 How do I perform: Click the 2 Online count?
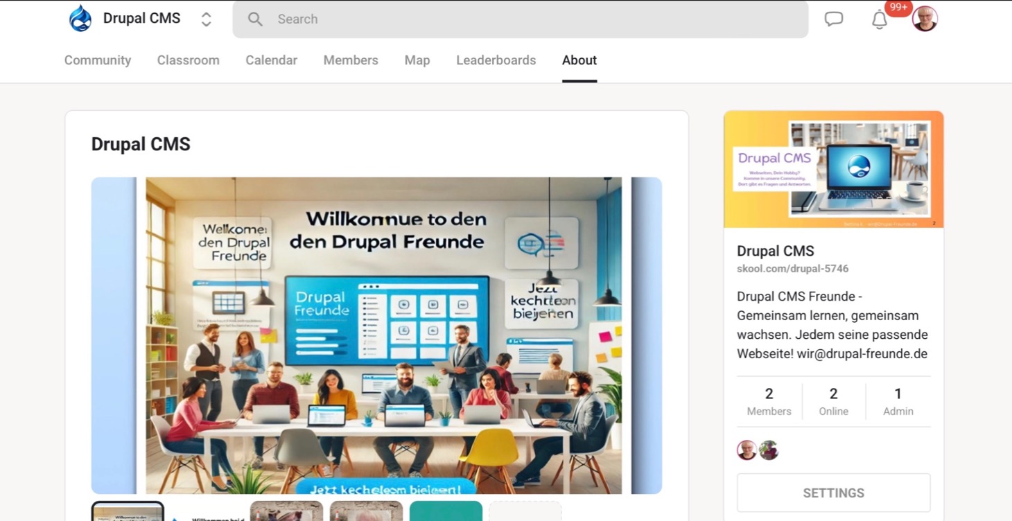[833, 402]
